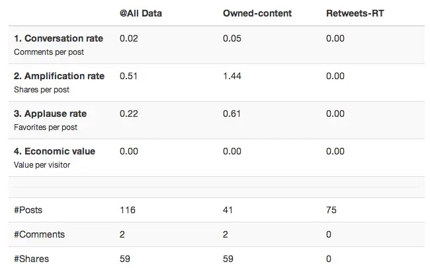Select the 0.02 conversation rate value
The height and width of the screenshot is (268, 430).
click(128, 38)
